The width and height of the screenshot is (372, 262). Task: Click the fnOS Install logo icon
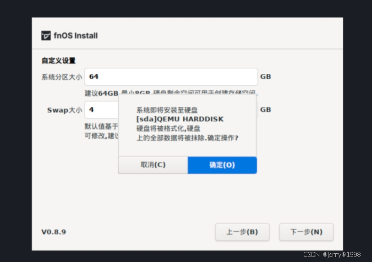coord(46,36)
